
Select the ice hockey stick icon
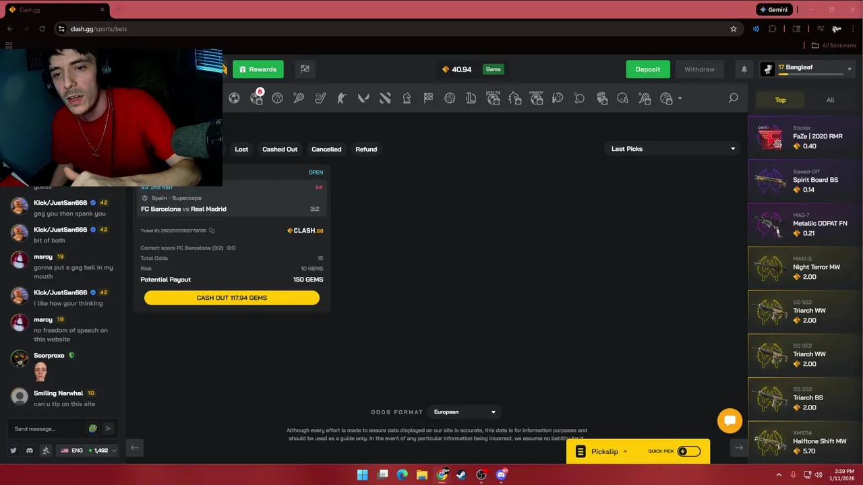[x=320, y=98]
